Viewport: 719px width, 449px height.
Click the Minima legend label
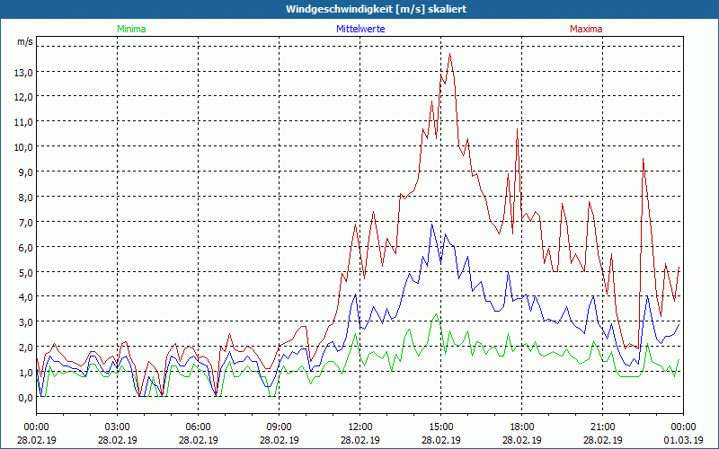click(x=130, y=29)
